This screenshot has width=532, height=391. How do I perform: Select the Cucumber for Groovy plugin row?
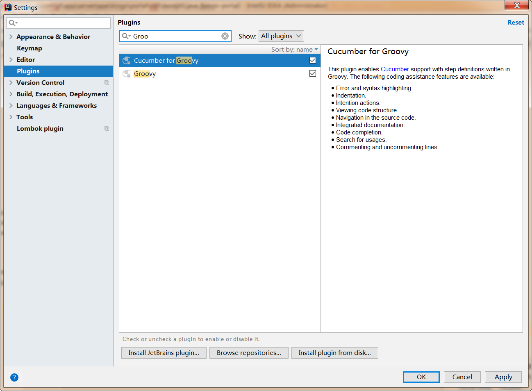220,61
